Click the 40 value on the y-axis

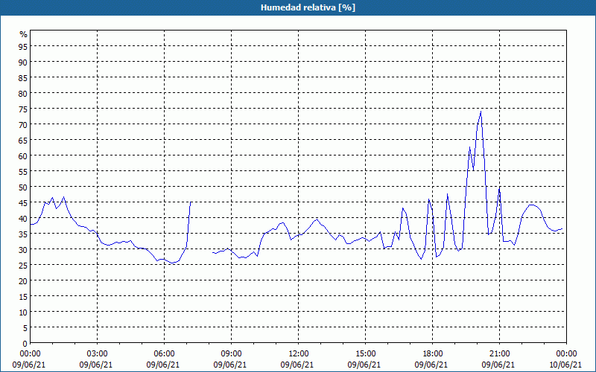coord(23,218)
